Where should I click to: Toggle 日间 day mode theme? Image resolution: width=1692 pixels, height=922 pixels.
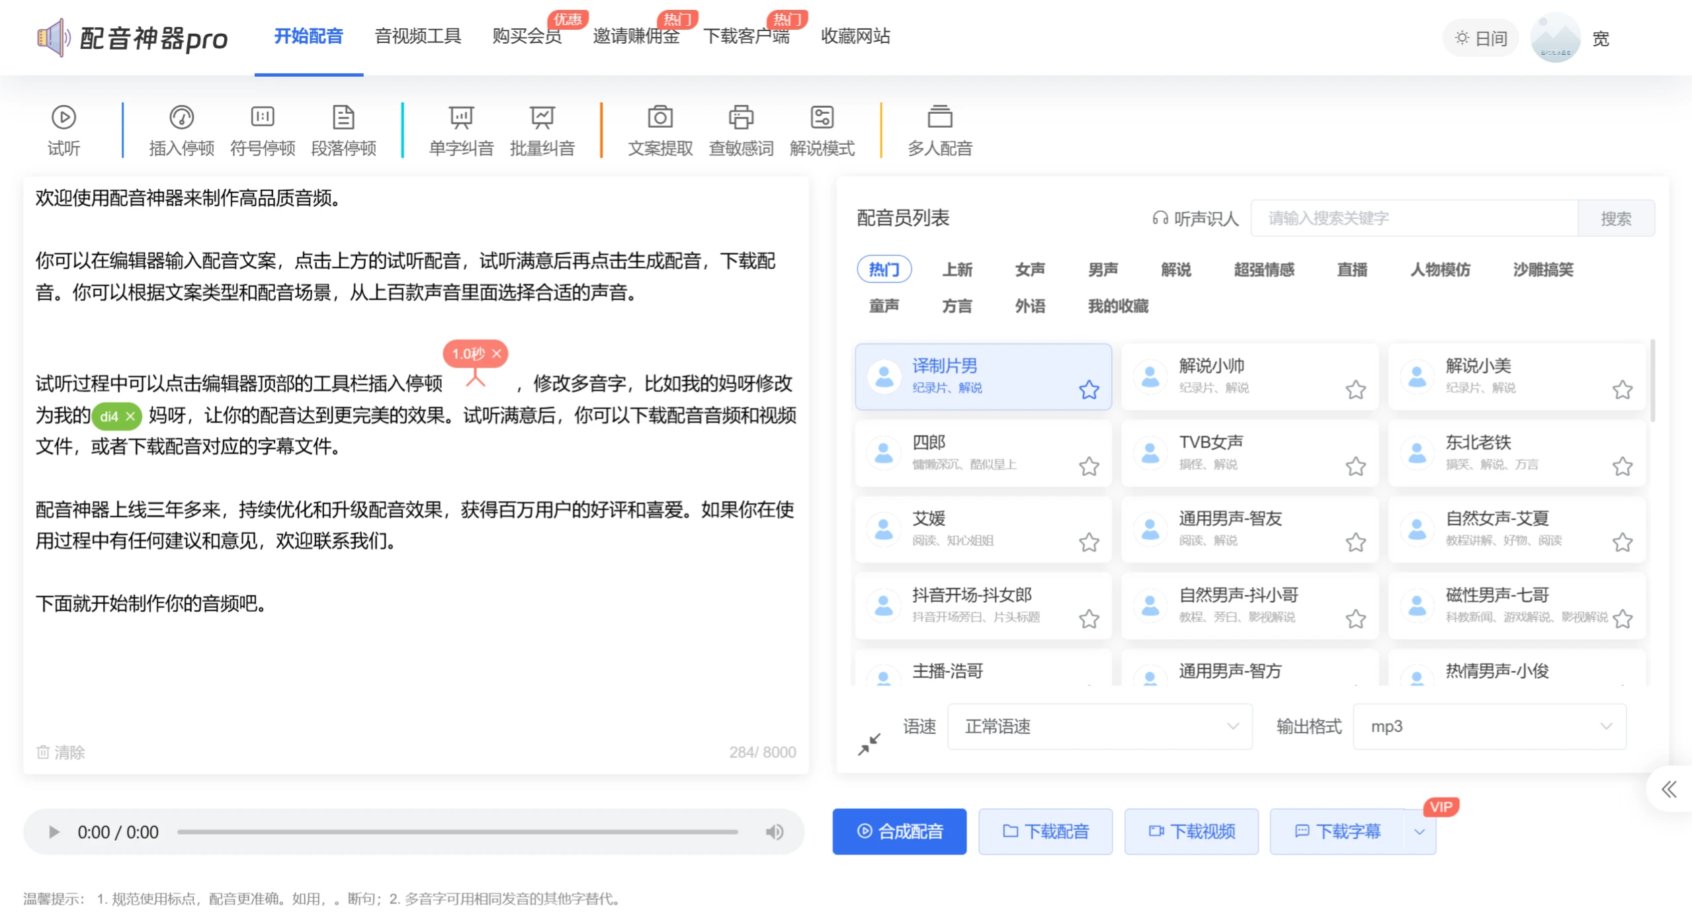[1480, 38]
